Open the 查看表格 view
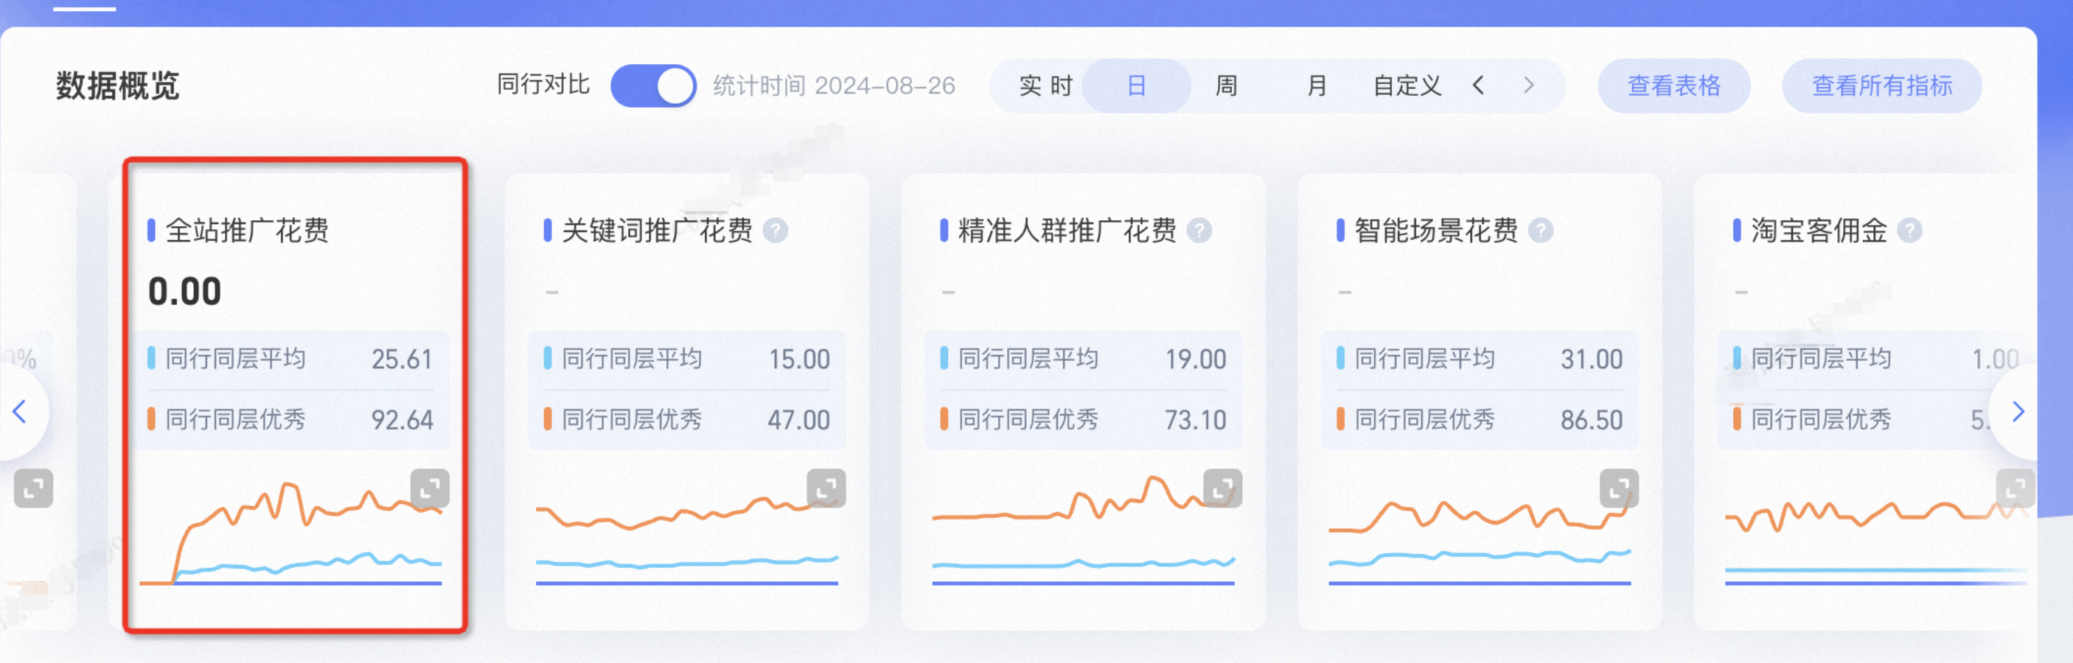The height and width of the screenshot is (663, 2073). 1674,85
